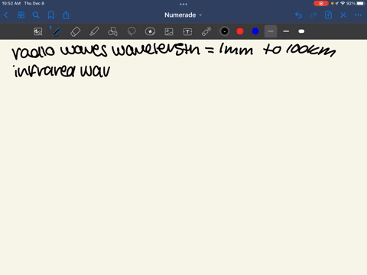Select the Highlighter tool
The image size is (367, 275).
pyautogui.click(x=94, y=31)
